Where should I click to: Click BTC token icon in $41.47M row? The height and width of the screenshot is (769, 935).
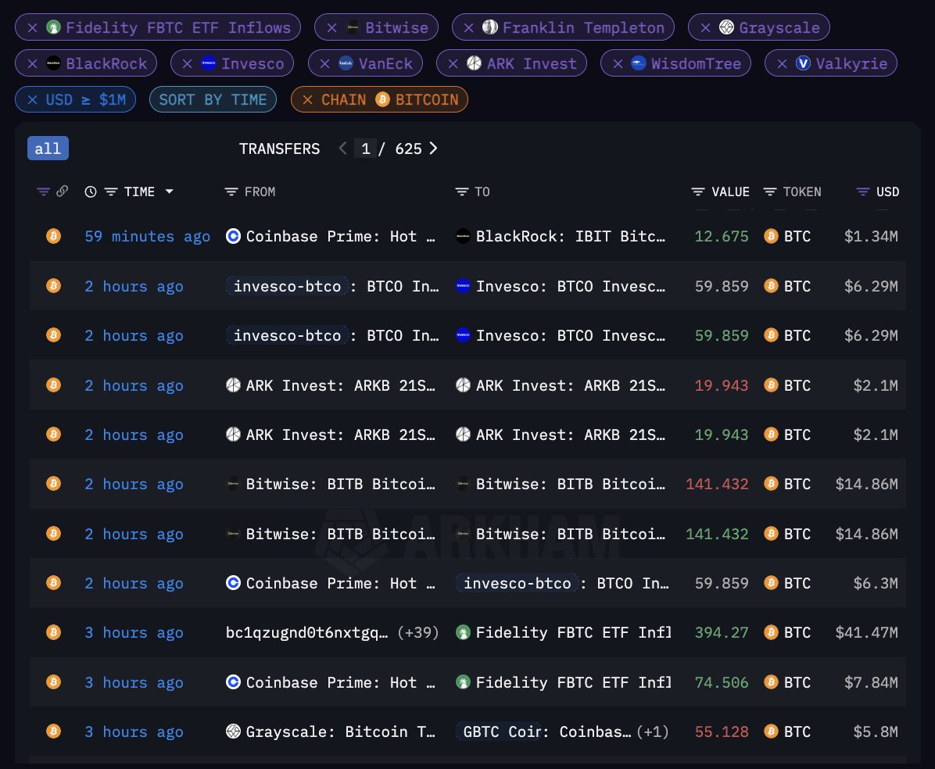(771, 632)
